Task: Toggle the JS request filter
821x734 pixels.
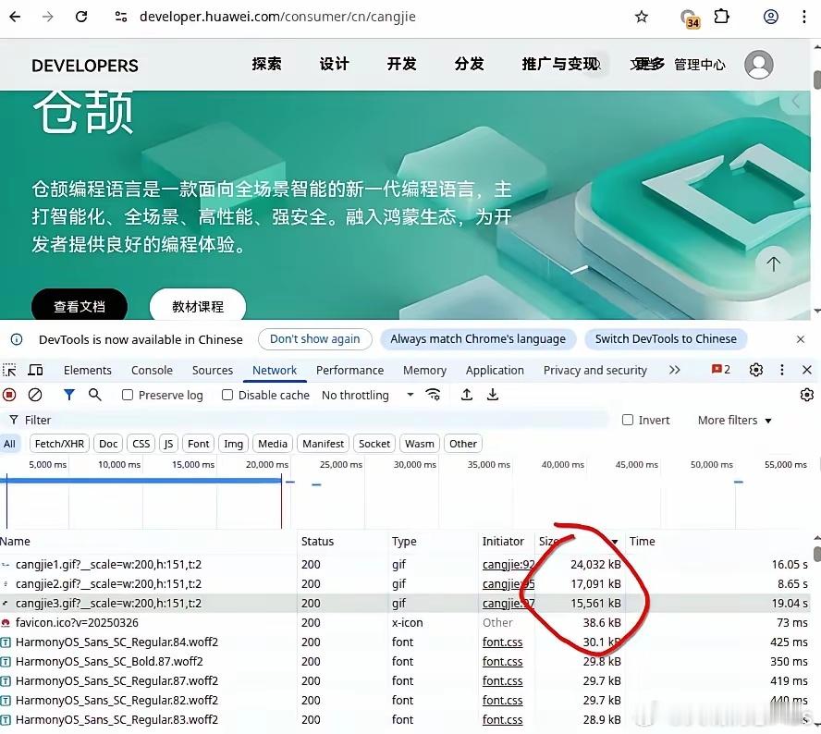Action: [x=168, y=444]
